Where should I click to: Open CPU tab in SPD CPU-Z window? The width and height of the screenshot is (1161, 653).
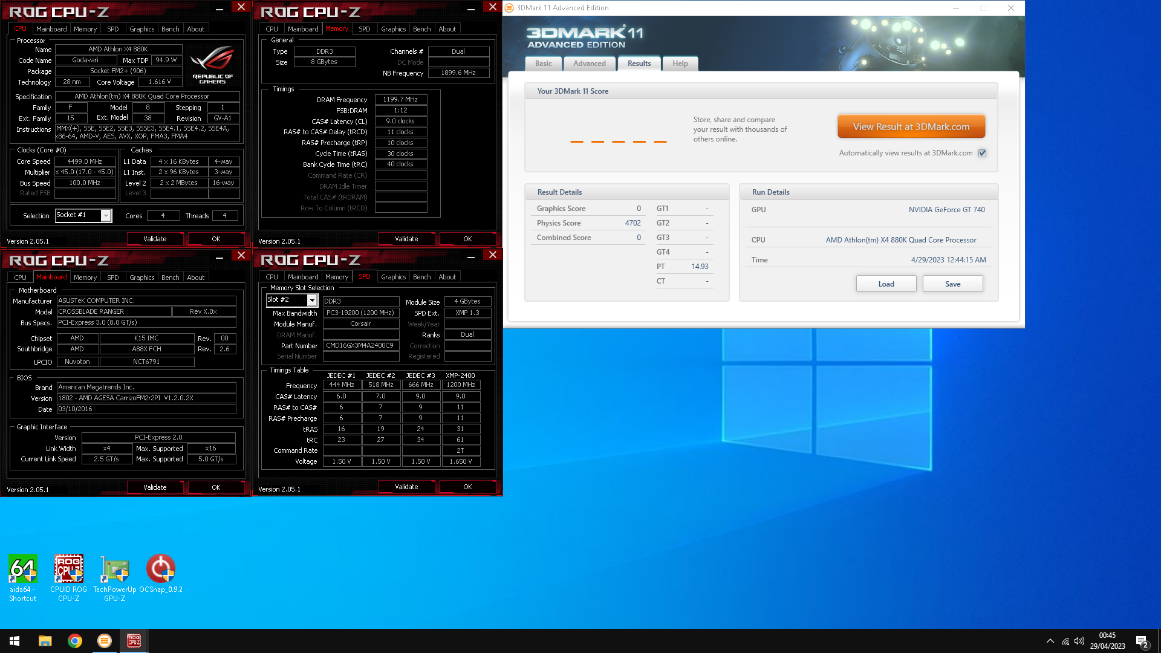click(272, 277)
